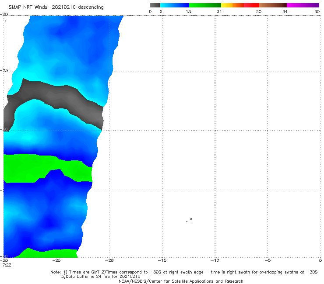Click 'NOAA/NESDIS/Center for Satellite Applications and Research'

tap(181, 281)
